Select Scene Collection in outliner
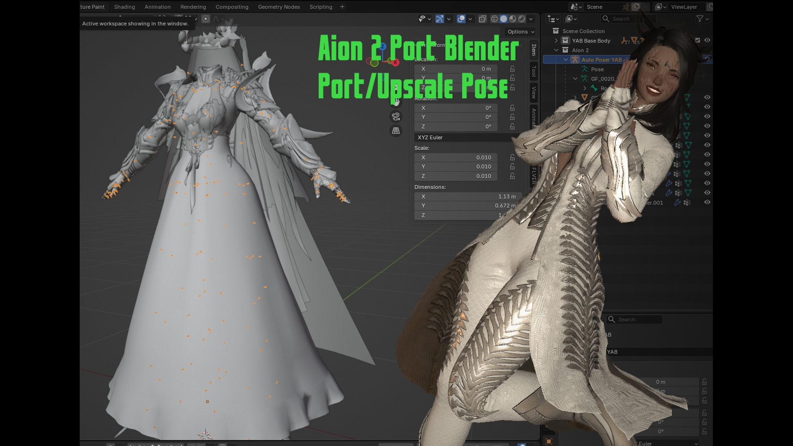 [583, 31]
